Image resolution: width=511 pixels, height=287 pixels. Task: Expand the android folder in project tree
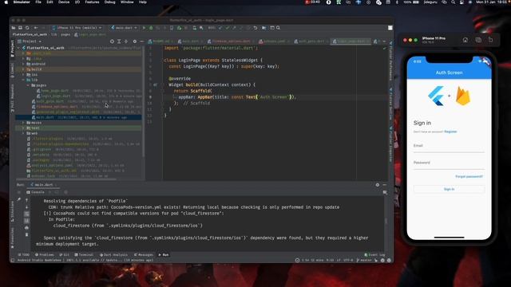23,64
